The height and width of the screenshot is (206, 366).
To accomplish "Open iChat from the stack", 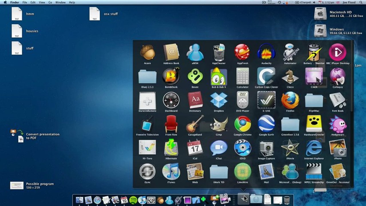I will (x=219, y=148).
